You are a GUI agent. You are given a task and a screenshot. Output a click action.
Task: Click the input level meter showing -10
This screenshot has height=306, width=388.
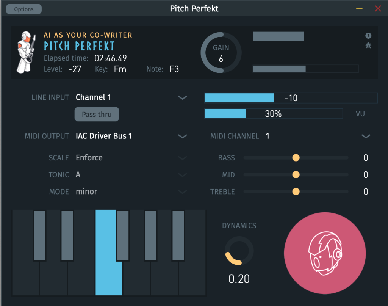coord(291,98)
